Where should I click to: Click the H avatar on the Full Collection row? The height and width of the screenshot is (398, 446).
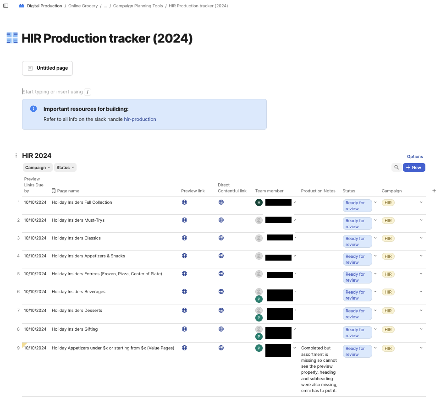pos(259,202)
